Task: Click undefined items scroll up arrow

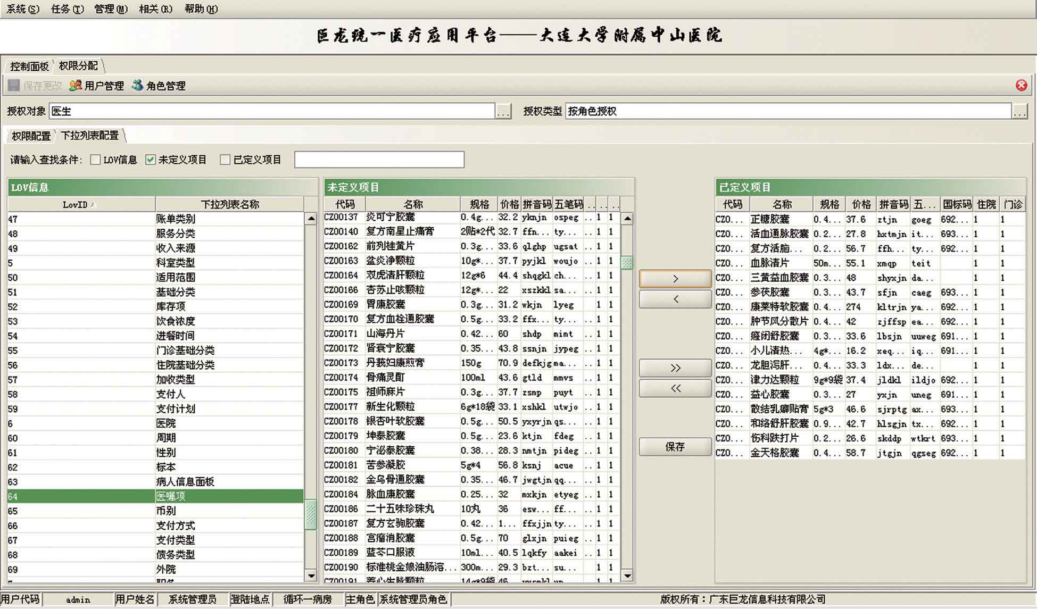Action: coord(627,218)
